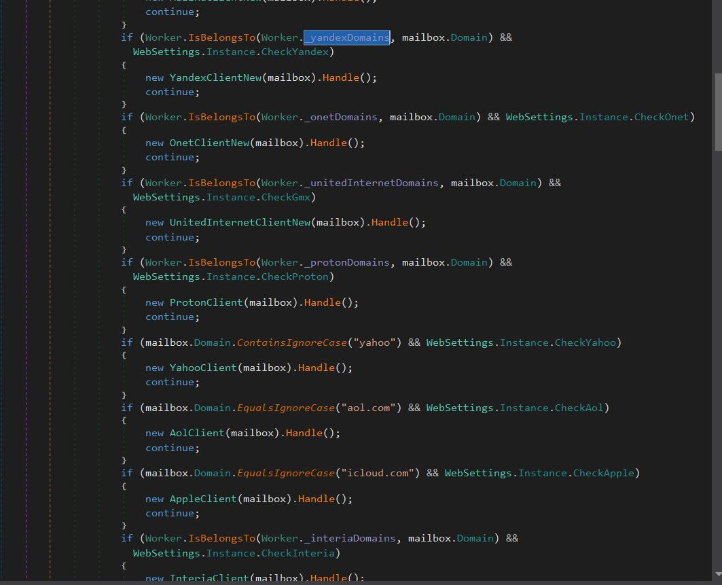Click EqualsIgnoreCase on the icloud.com line

tap(285, 474)
